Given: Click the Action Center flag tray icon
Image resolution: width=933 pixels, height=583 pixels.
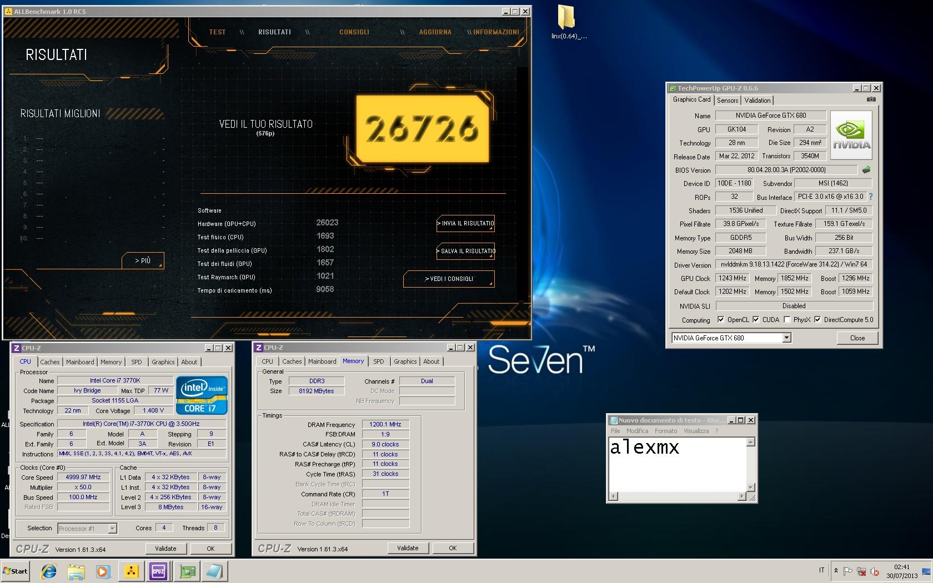Looking at the screenshot, I should click(848, 571).
